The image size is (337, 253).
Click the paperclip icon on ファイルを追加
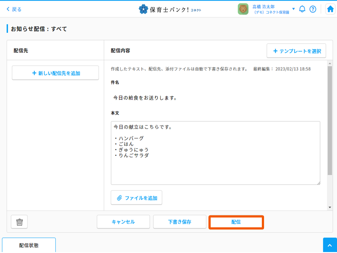[x=119, y=198]
